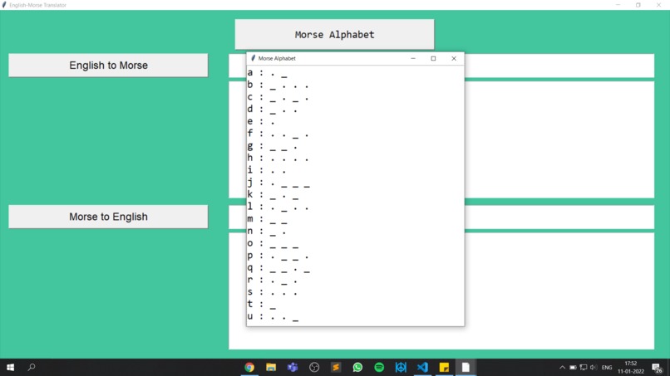670x376 pixels.
Task: Show hidden system tray icons chevron
Action: 562,367
